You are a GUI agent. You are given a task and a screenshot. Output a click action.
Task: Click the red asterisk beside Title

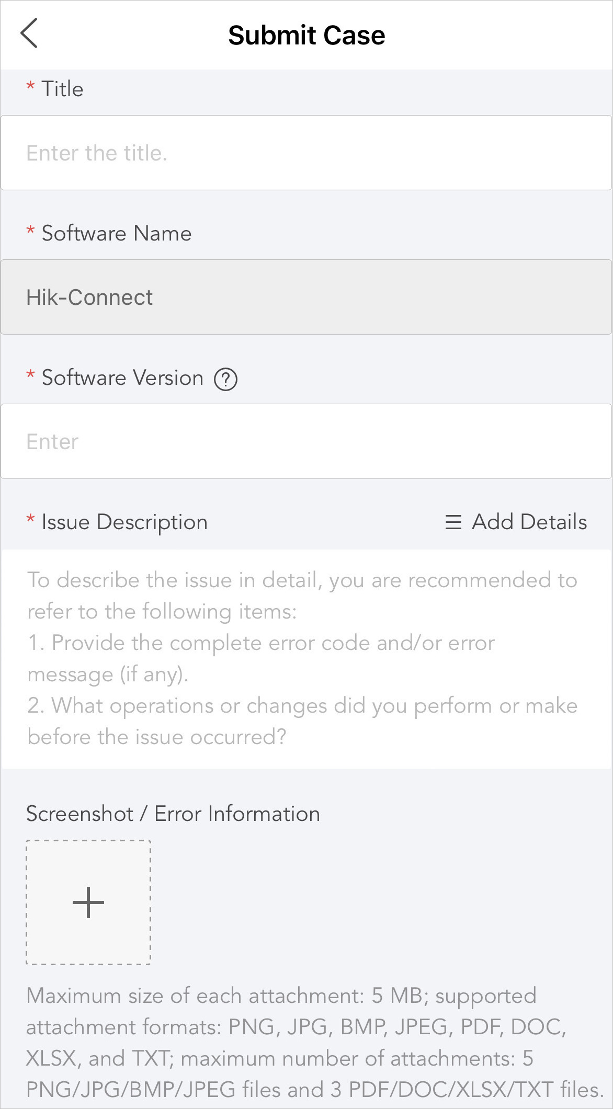30,86
